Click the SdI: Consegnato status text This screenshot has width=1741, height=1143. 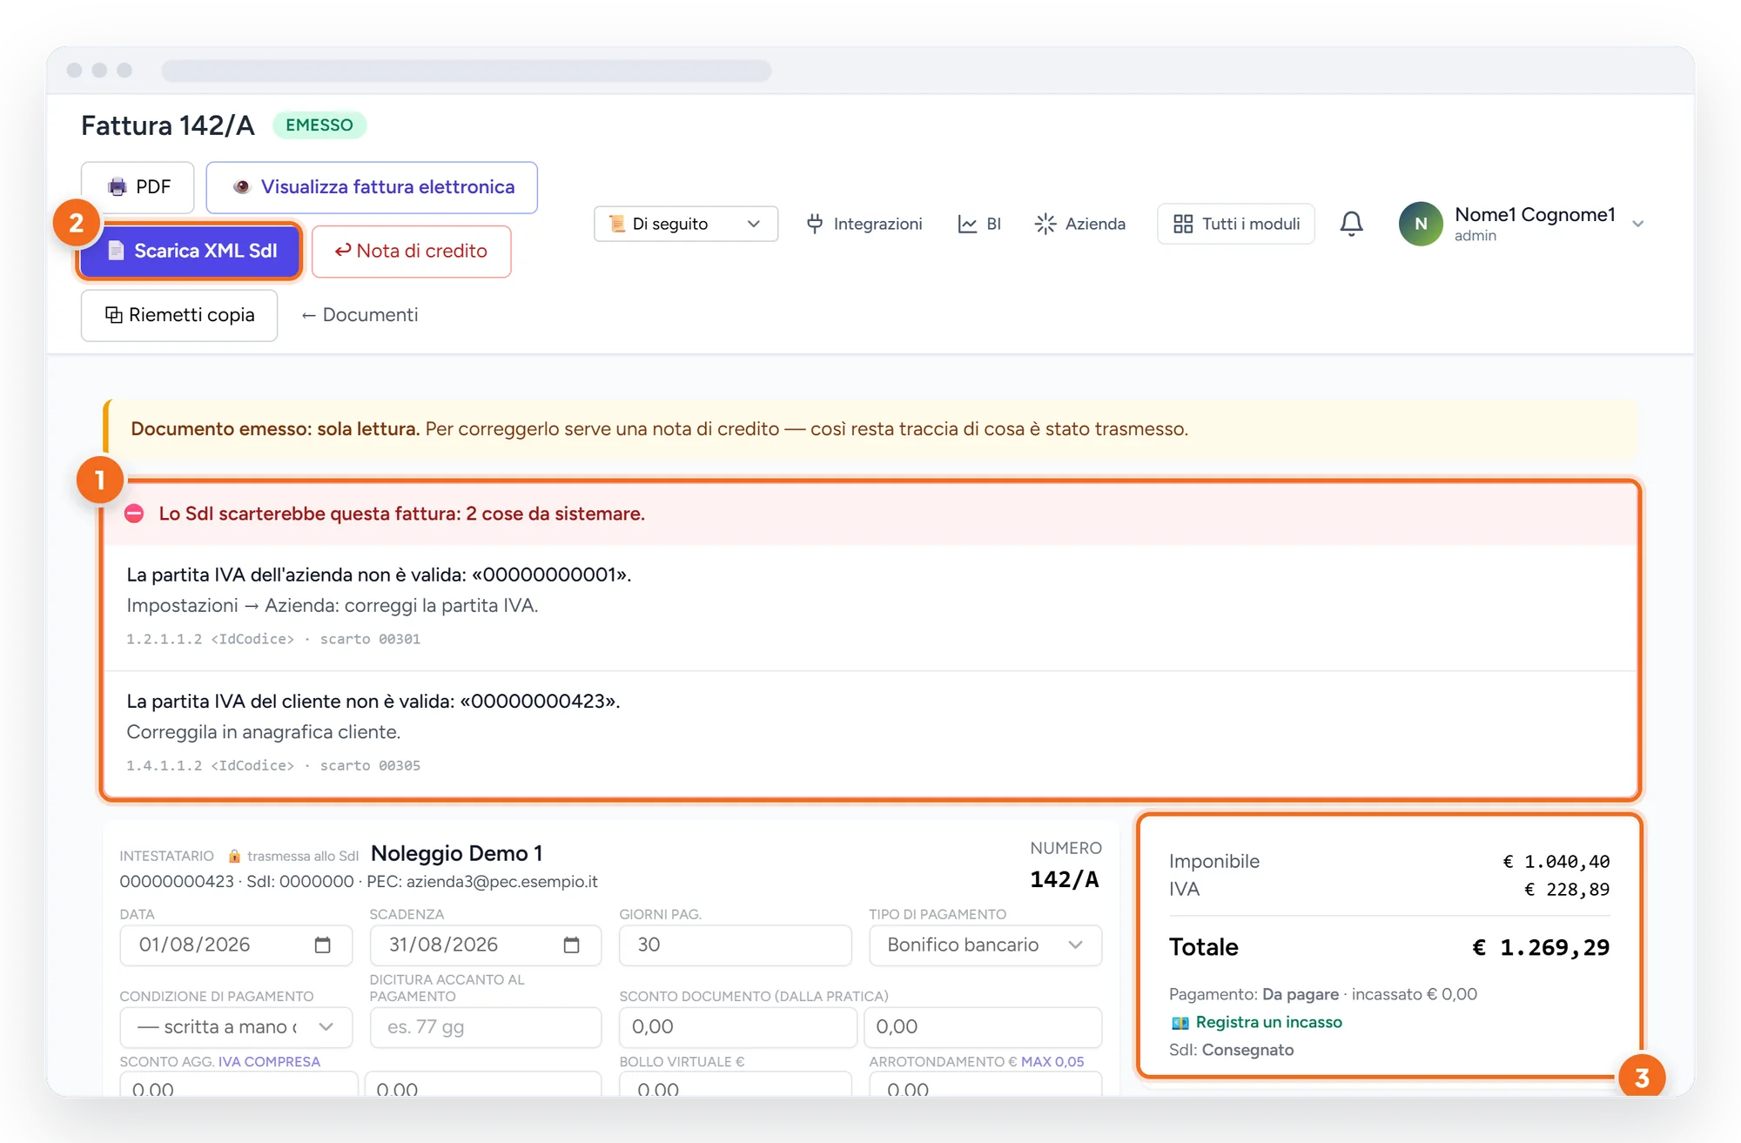pyautogui.click(x=1231, y=1050)
